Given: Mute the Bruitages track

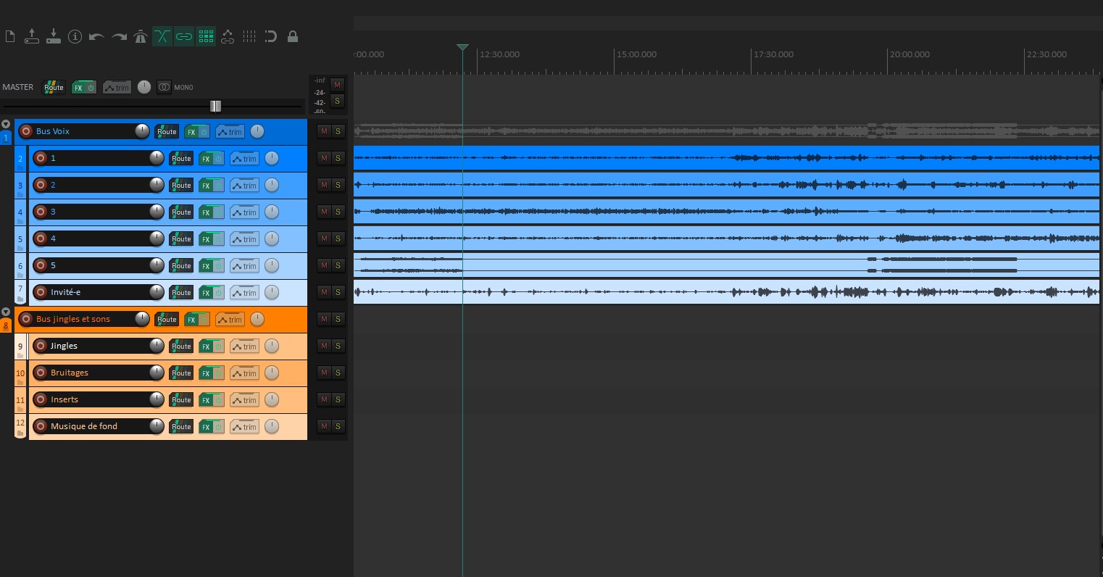Looking at the screenshot, I should [x=324, y=373].
